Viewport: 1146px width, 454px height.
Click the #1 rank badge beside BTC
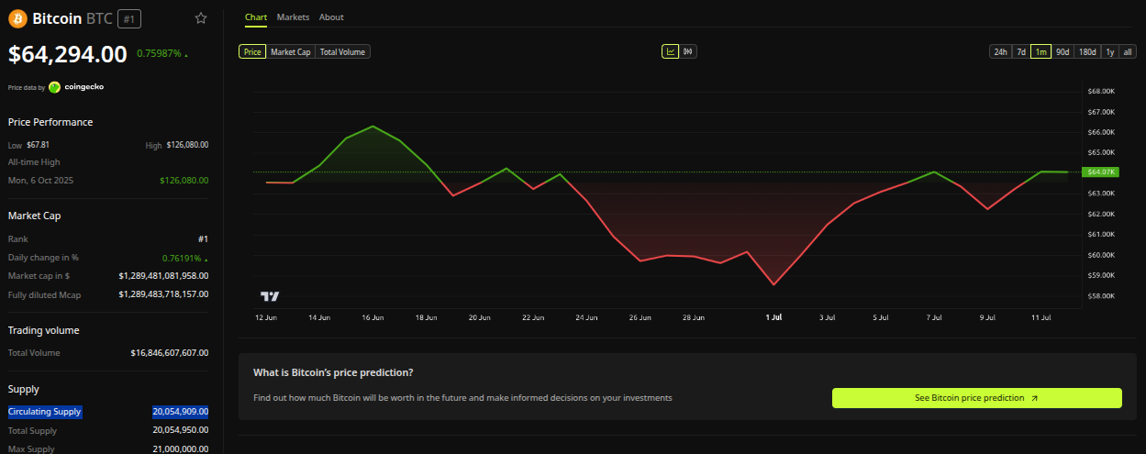[128, 18]
